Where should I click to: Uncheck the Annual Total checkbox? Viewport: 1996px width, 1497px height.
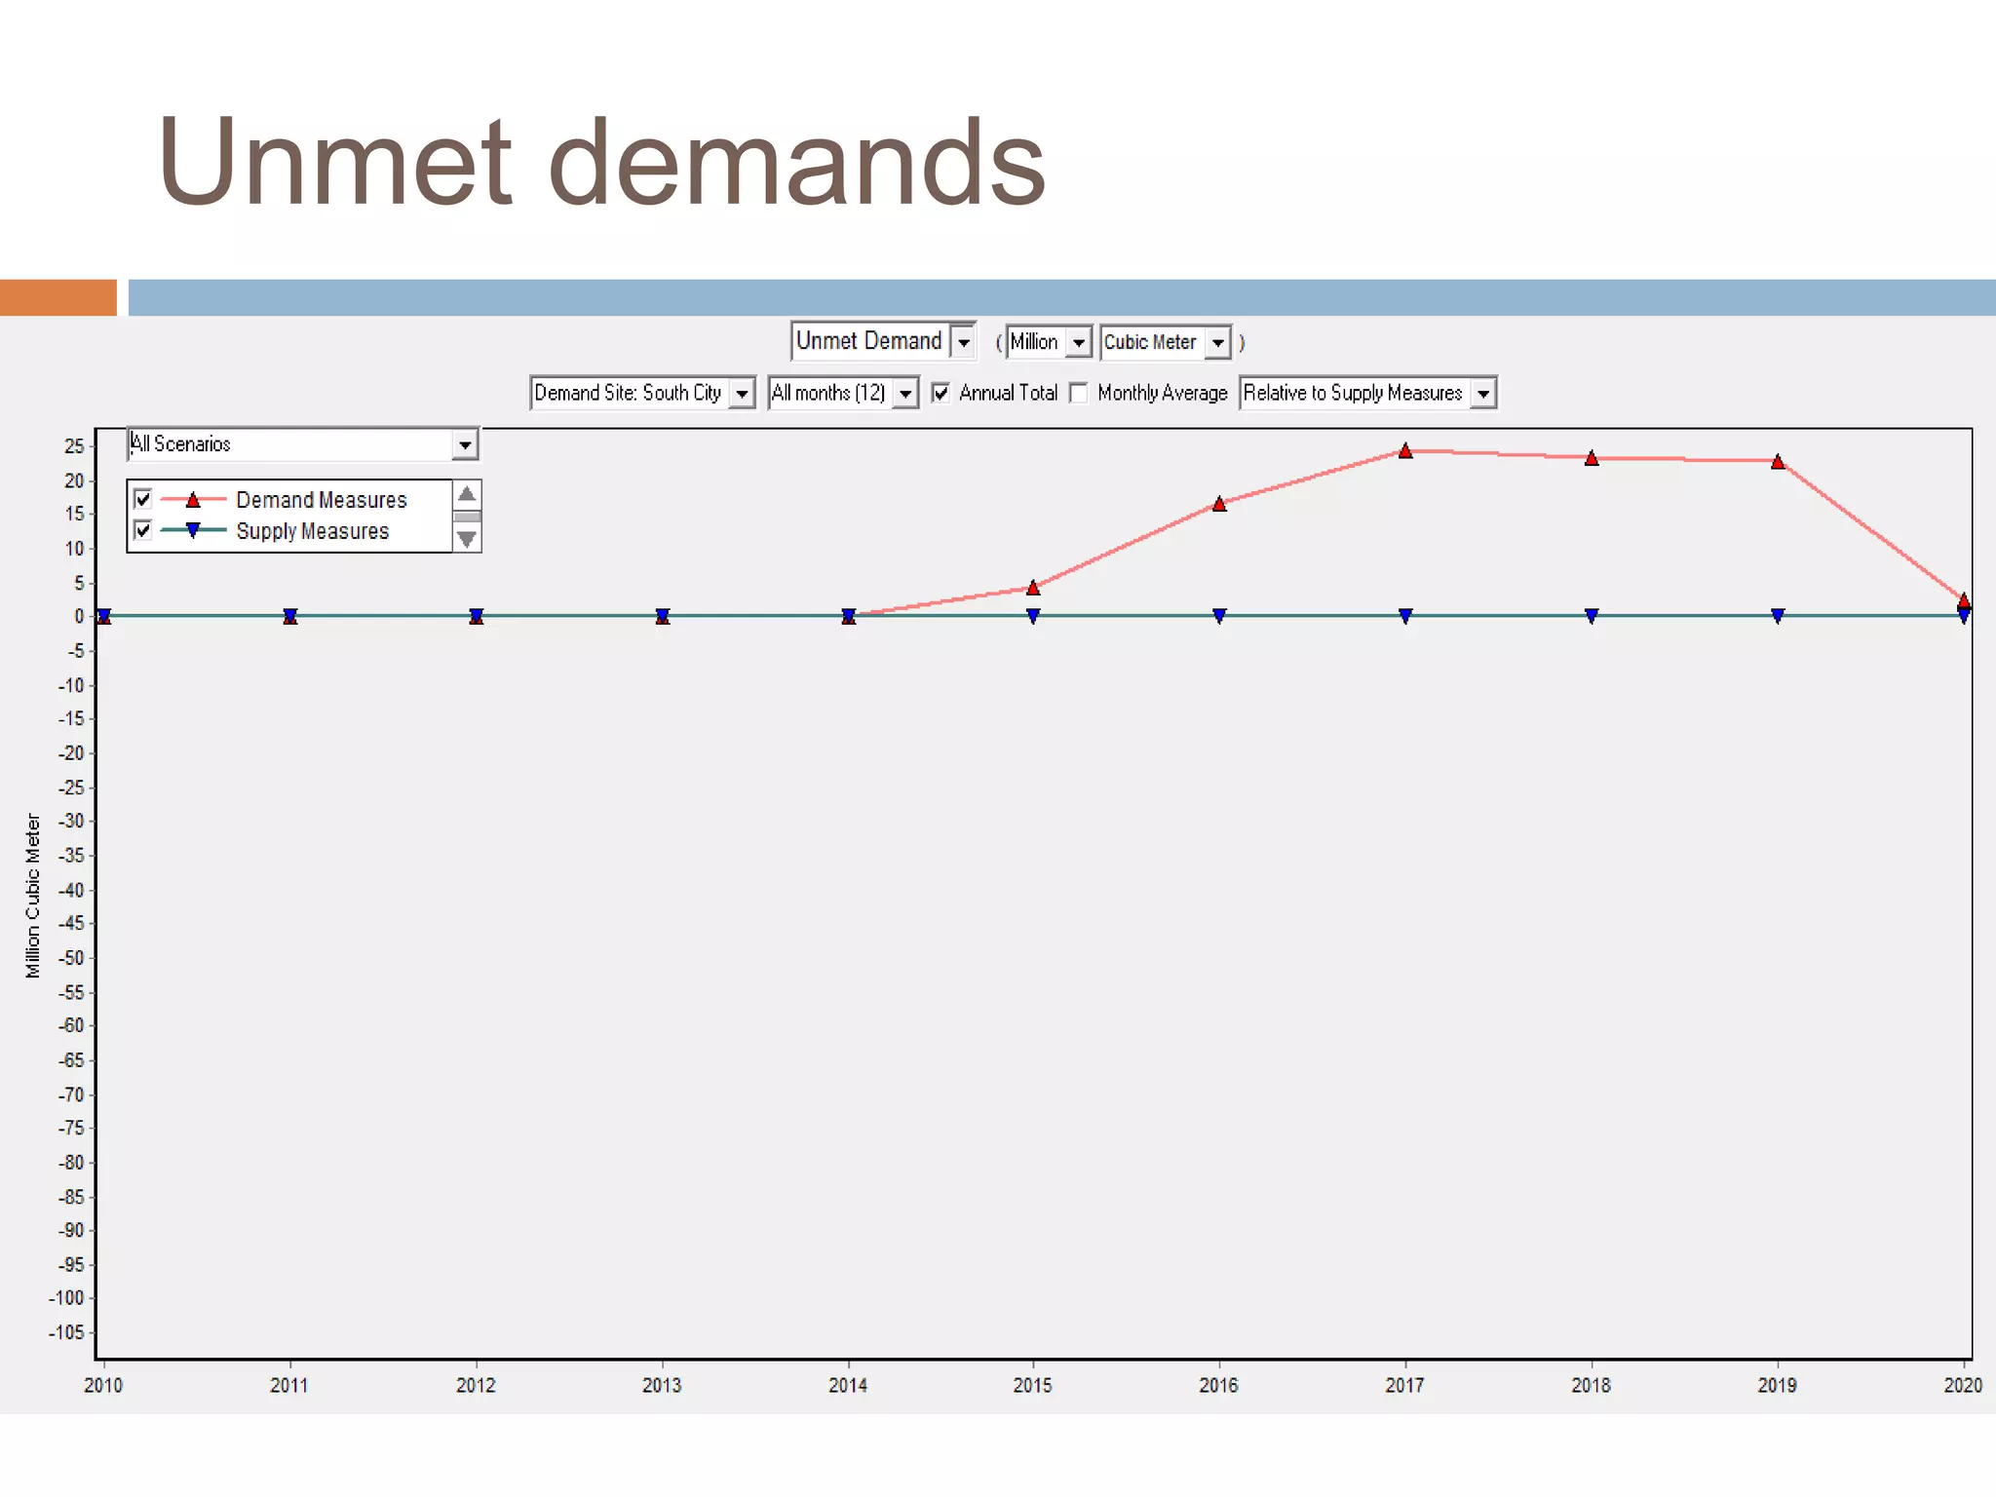click(940, 393)
